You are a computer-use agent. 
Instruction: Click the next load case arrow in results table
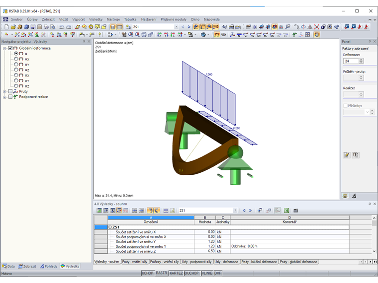tap(251, 211)
